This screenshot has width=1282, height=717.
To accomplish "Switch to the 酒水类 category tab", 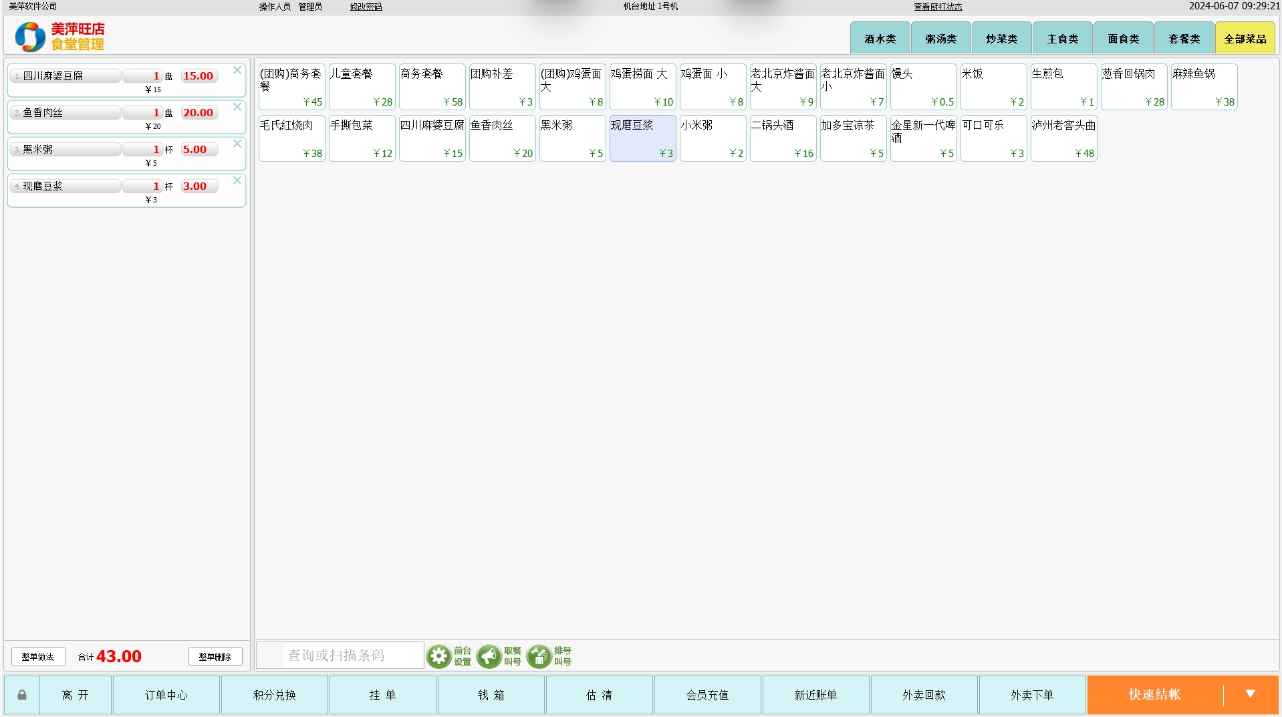I will click(x=880, y=39).
